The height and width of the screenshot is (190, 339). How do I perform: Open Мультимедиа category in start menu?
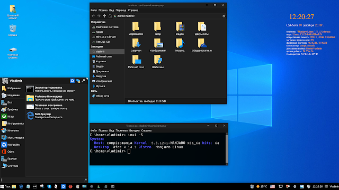13,138
